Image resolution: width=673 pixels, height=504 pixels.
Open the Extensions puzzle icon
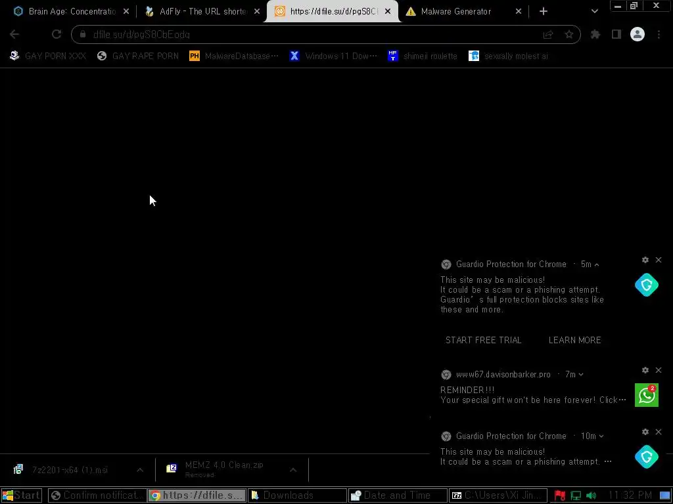[x=595, y=34]
